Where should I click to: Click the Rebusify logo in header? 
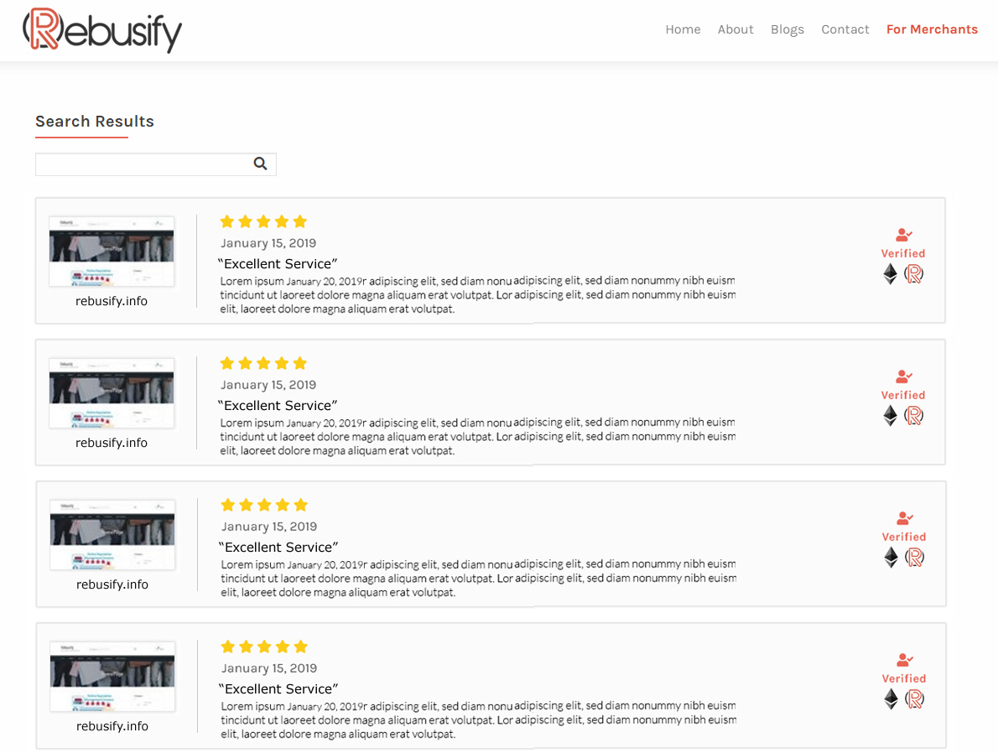102,30
